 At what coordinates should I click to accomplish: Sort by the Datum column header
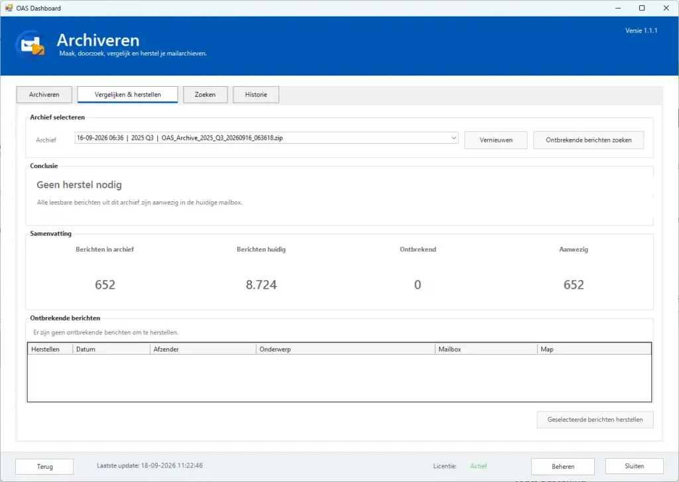[111, 349]
